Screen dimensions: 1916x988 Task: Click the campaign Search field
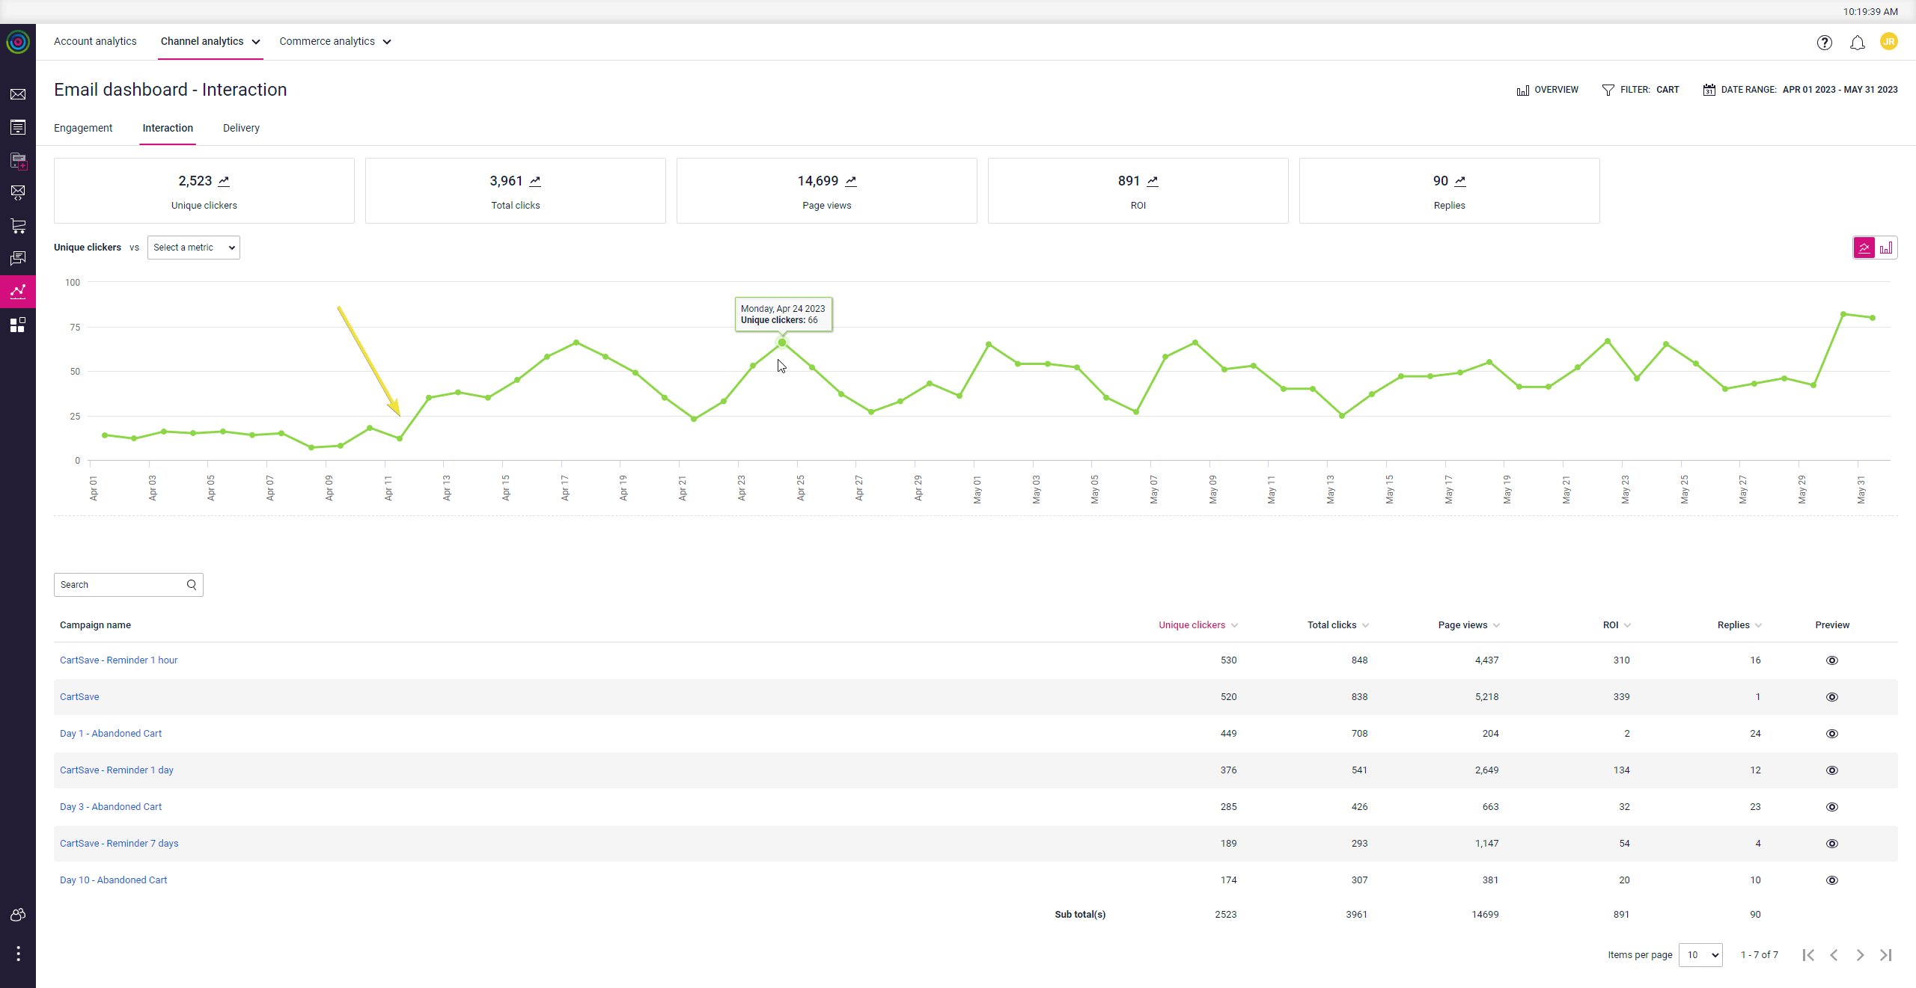(120, 585)
